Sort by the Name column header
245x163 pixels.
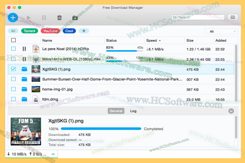(x=47, y=40)
